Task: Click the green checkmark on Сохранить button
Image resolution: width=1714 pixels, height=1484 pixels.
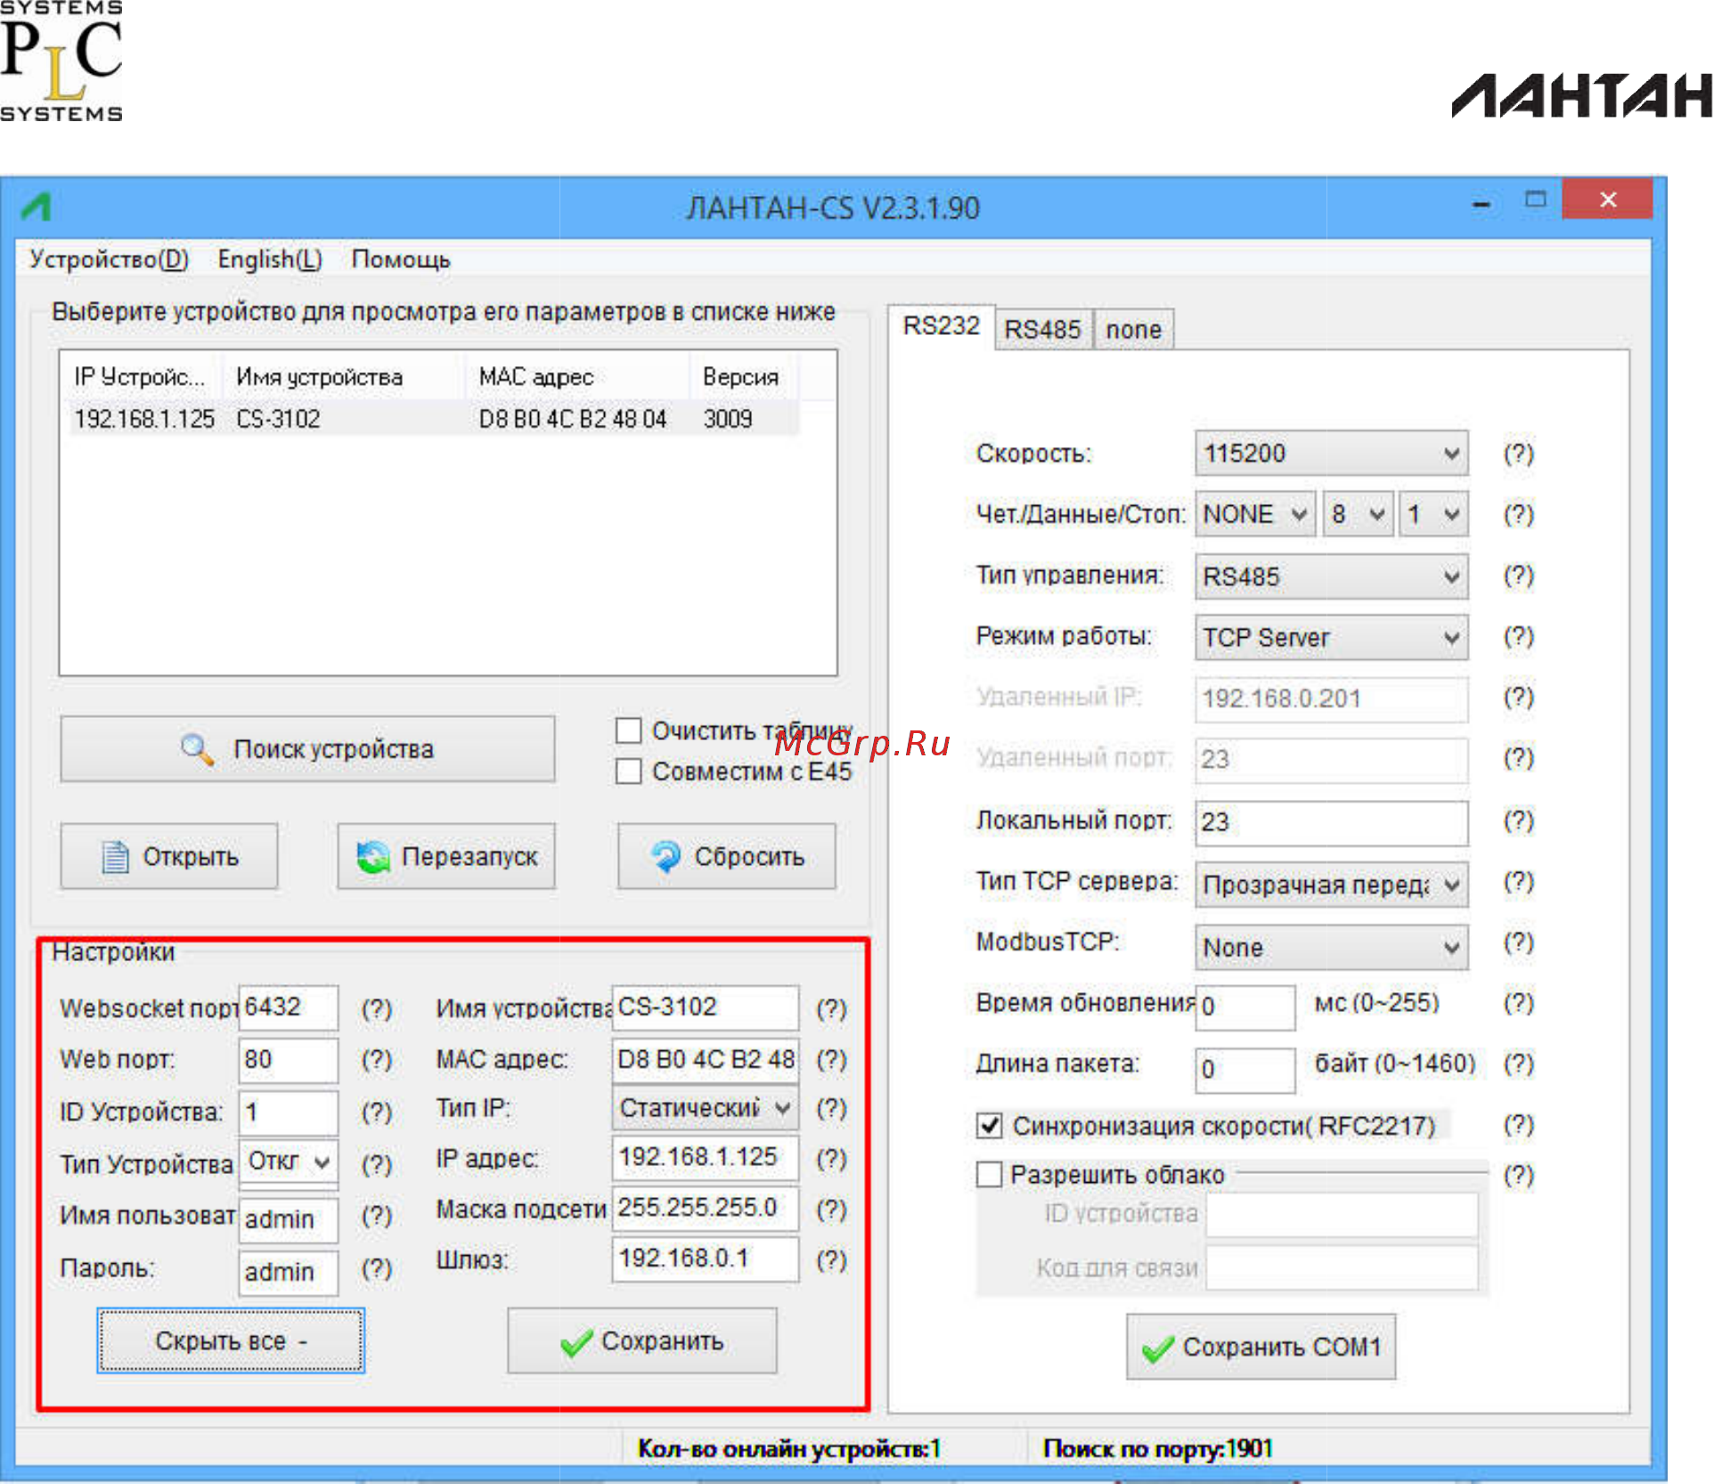Action: pos(576,1342)
